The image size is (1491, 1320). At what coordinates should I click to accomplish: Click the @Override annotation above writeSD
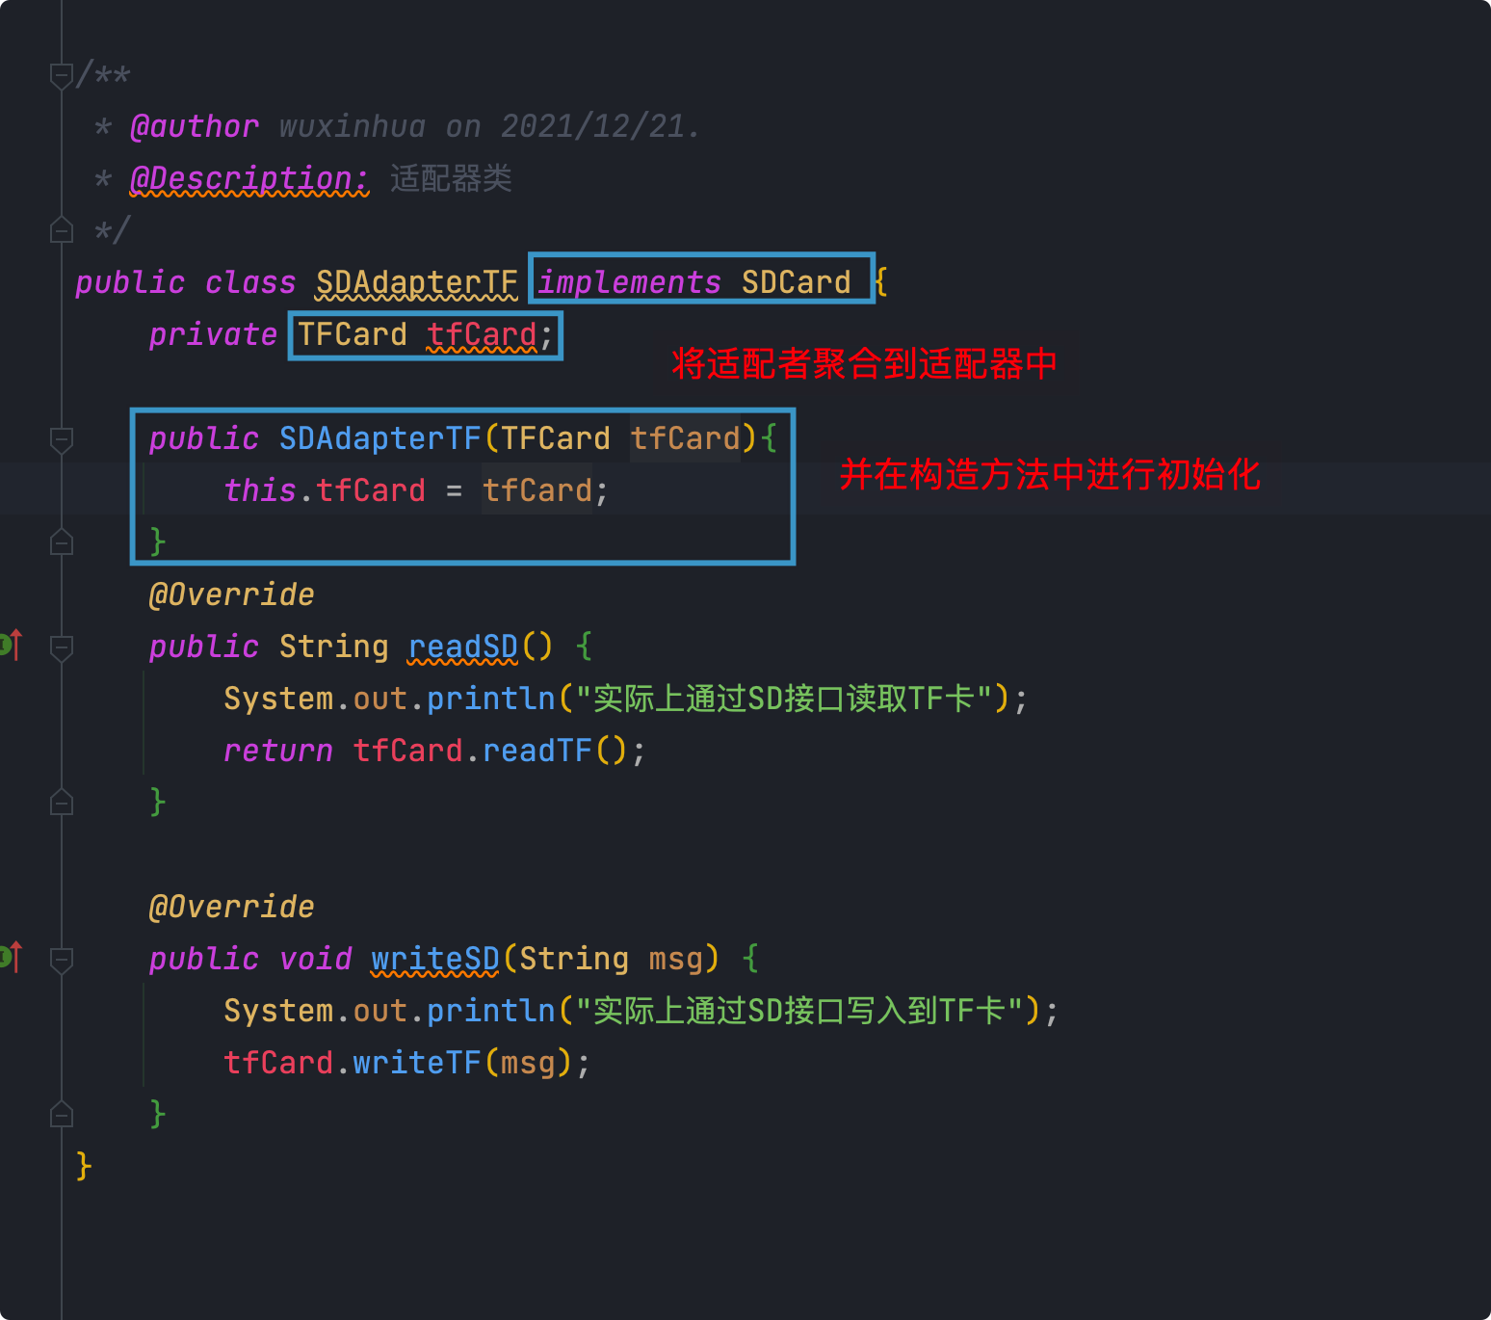pos(231,907)
